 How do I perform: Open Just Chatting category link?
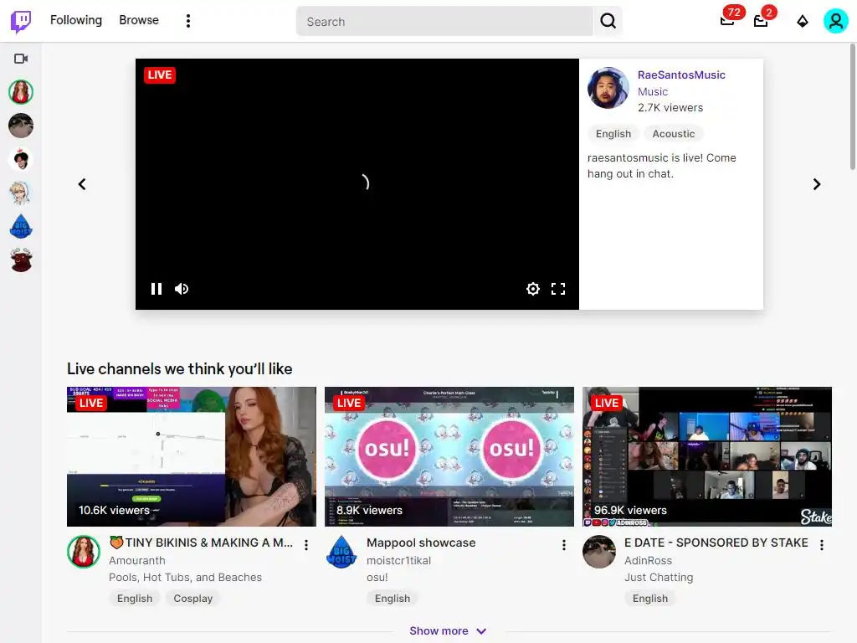659,578
